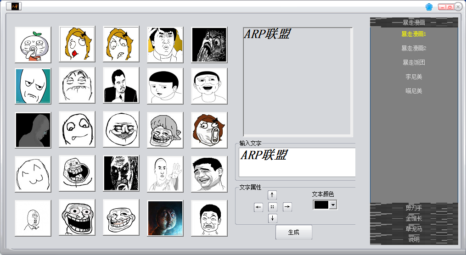This screenshot has height=255, width=466.
Task: Click the right arrow text position button
Action: coord(287,207)
